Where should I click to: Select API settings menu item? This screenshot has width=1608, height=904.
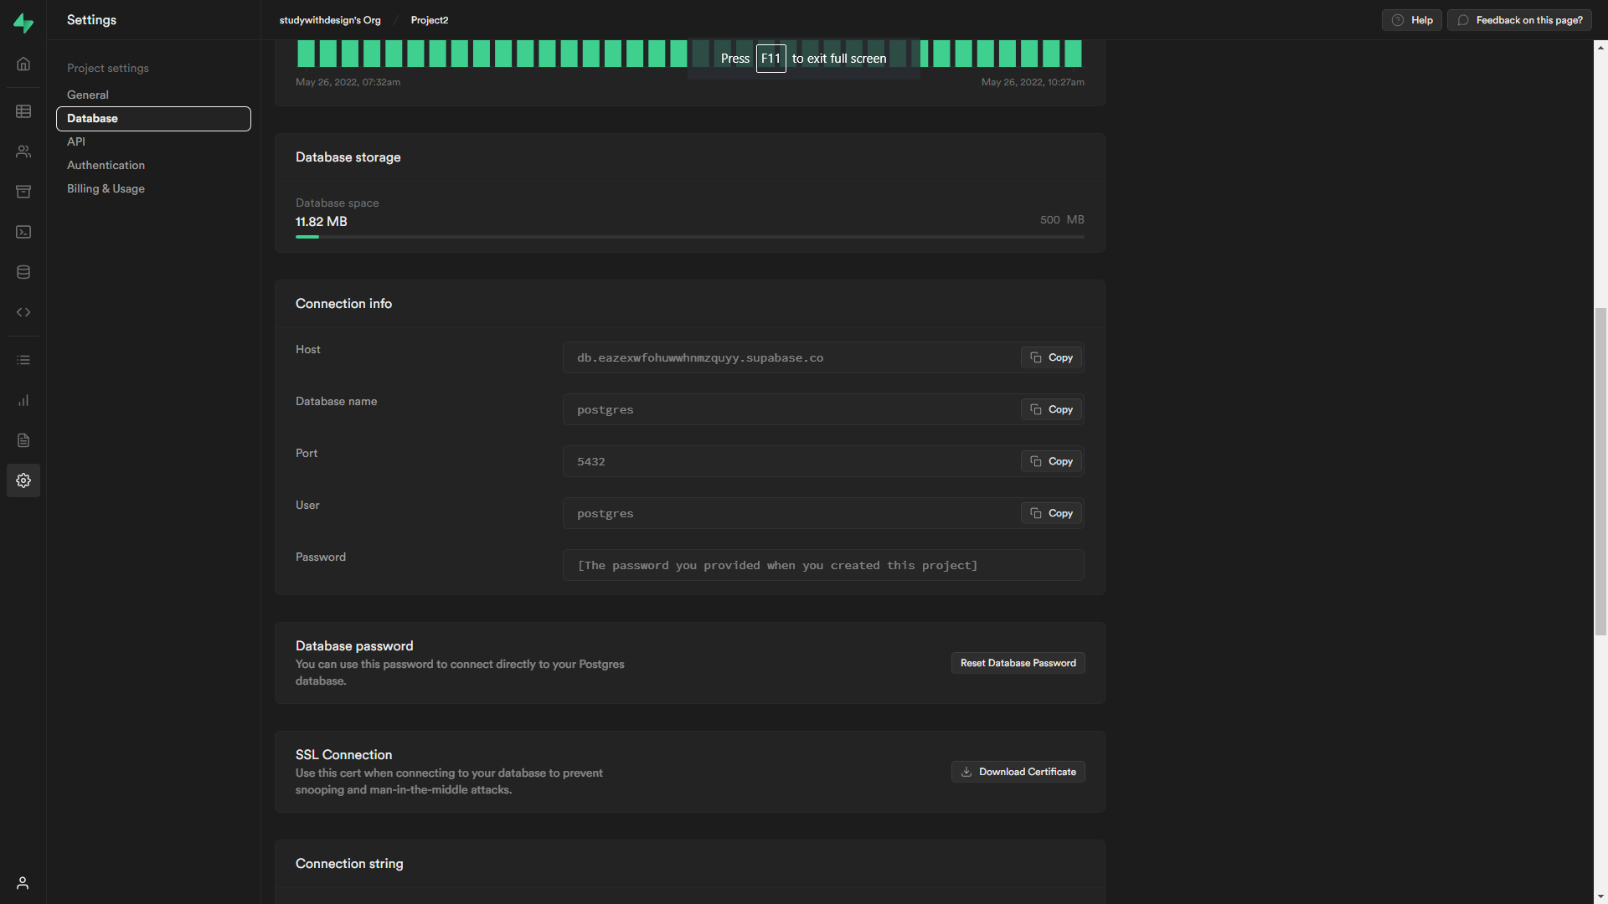tap(76, 141)
